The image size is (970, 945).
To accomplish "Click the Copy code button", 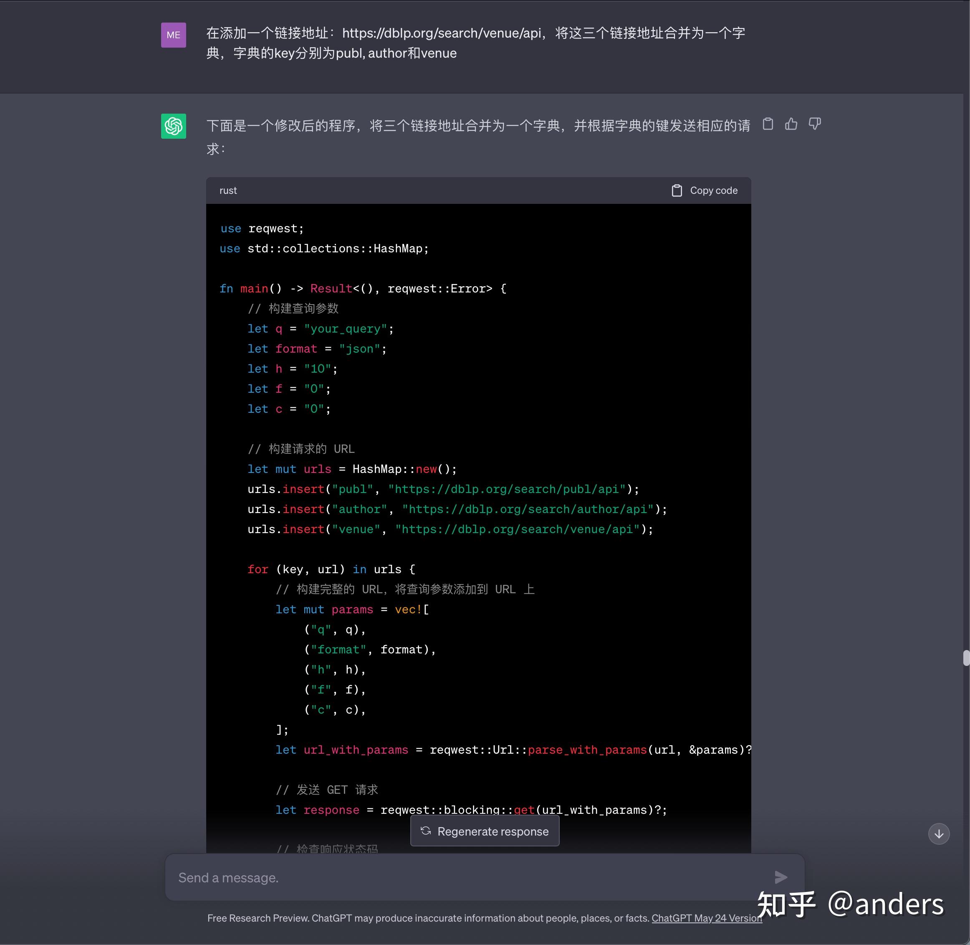I will [704, 191].
